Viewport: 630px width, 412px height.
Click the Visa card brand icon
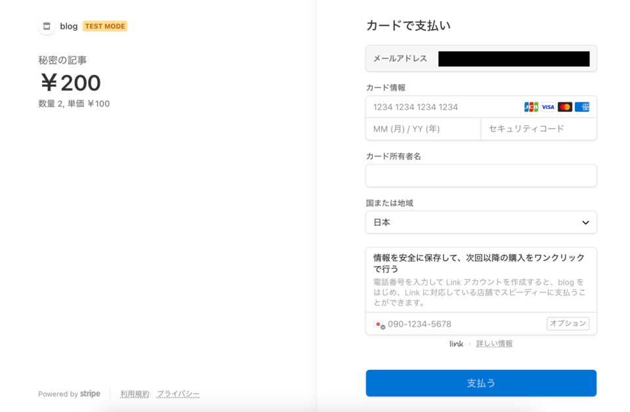[x=548, y=107]
